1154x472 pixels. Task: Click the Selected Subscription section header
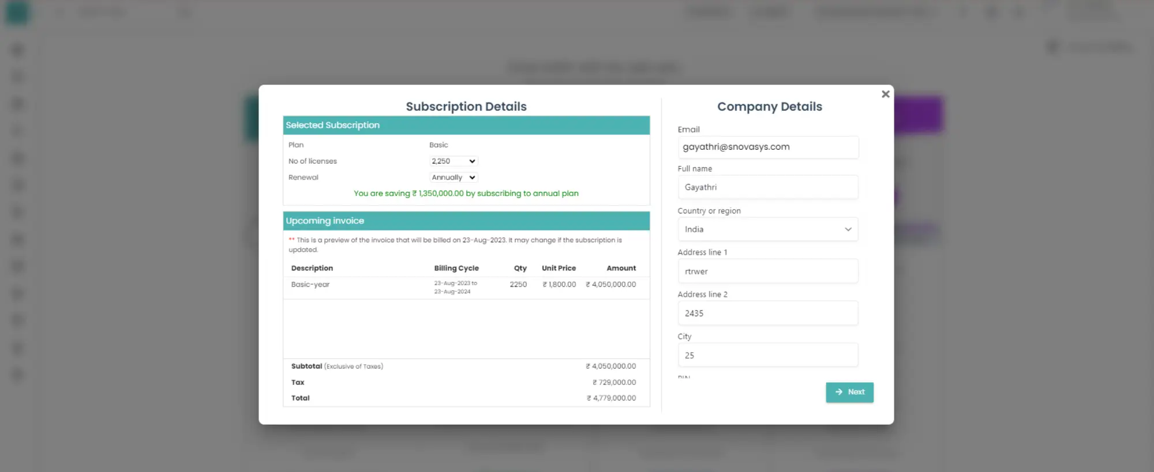466,125
